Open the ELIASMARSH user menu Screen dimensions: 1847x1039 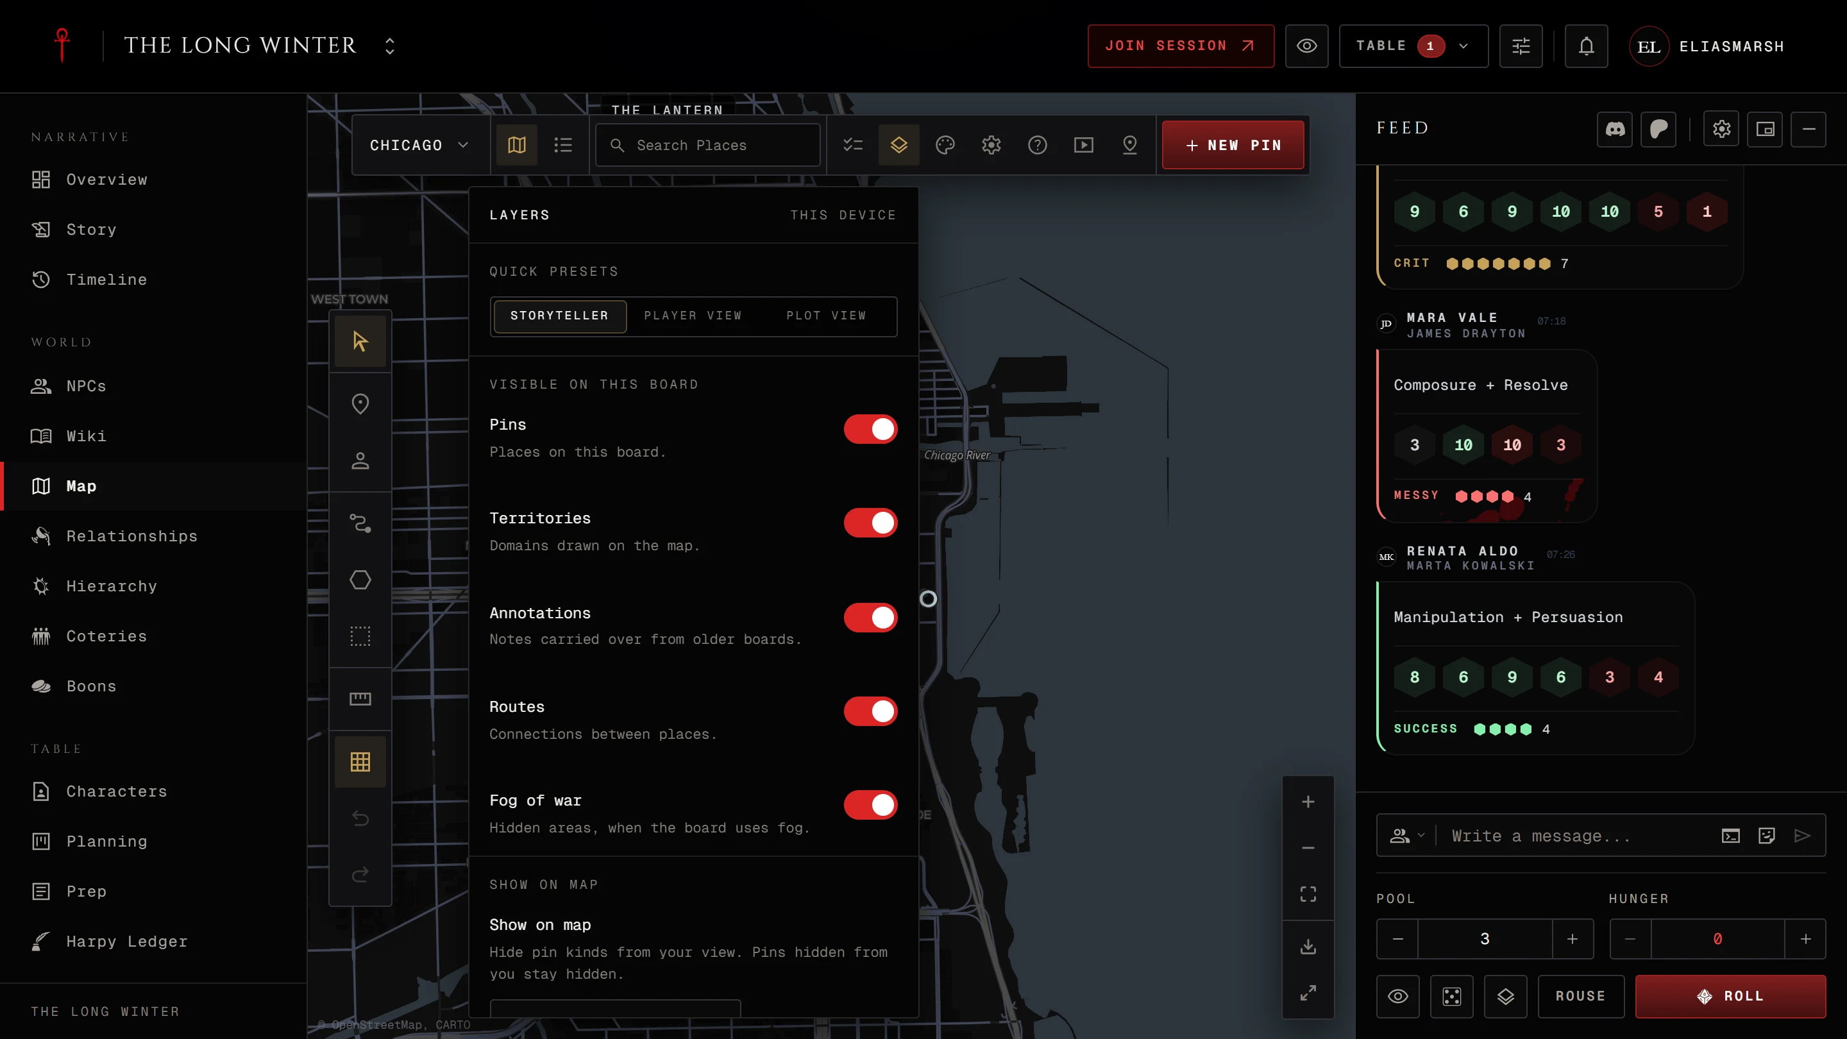pyautogui.click(x=1707, y=46)
